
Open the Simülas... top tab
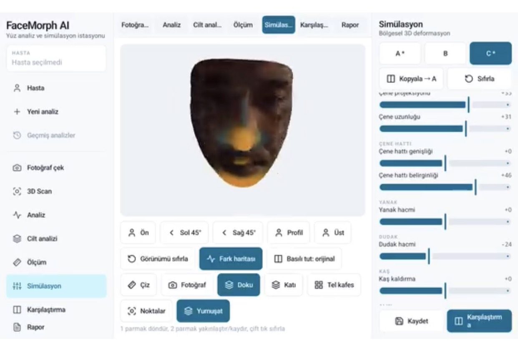279,25
